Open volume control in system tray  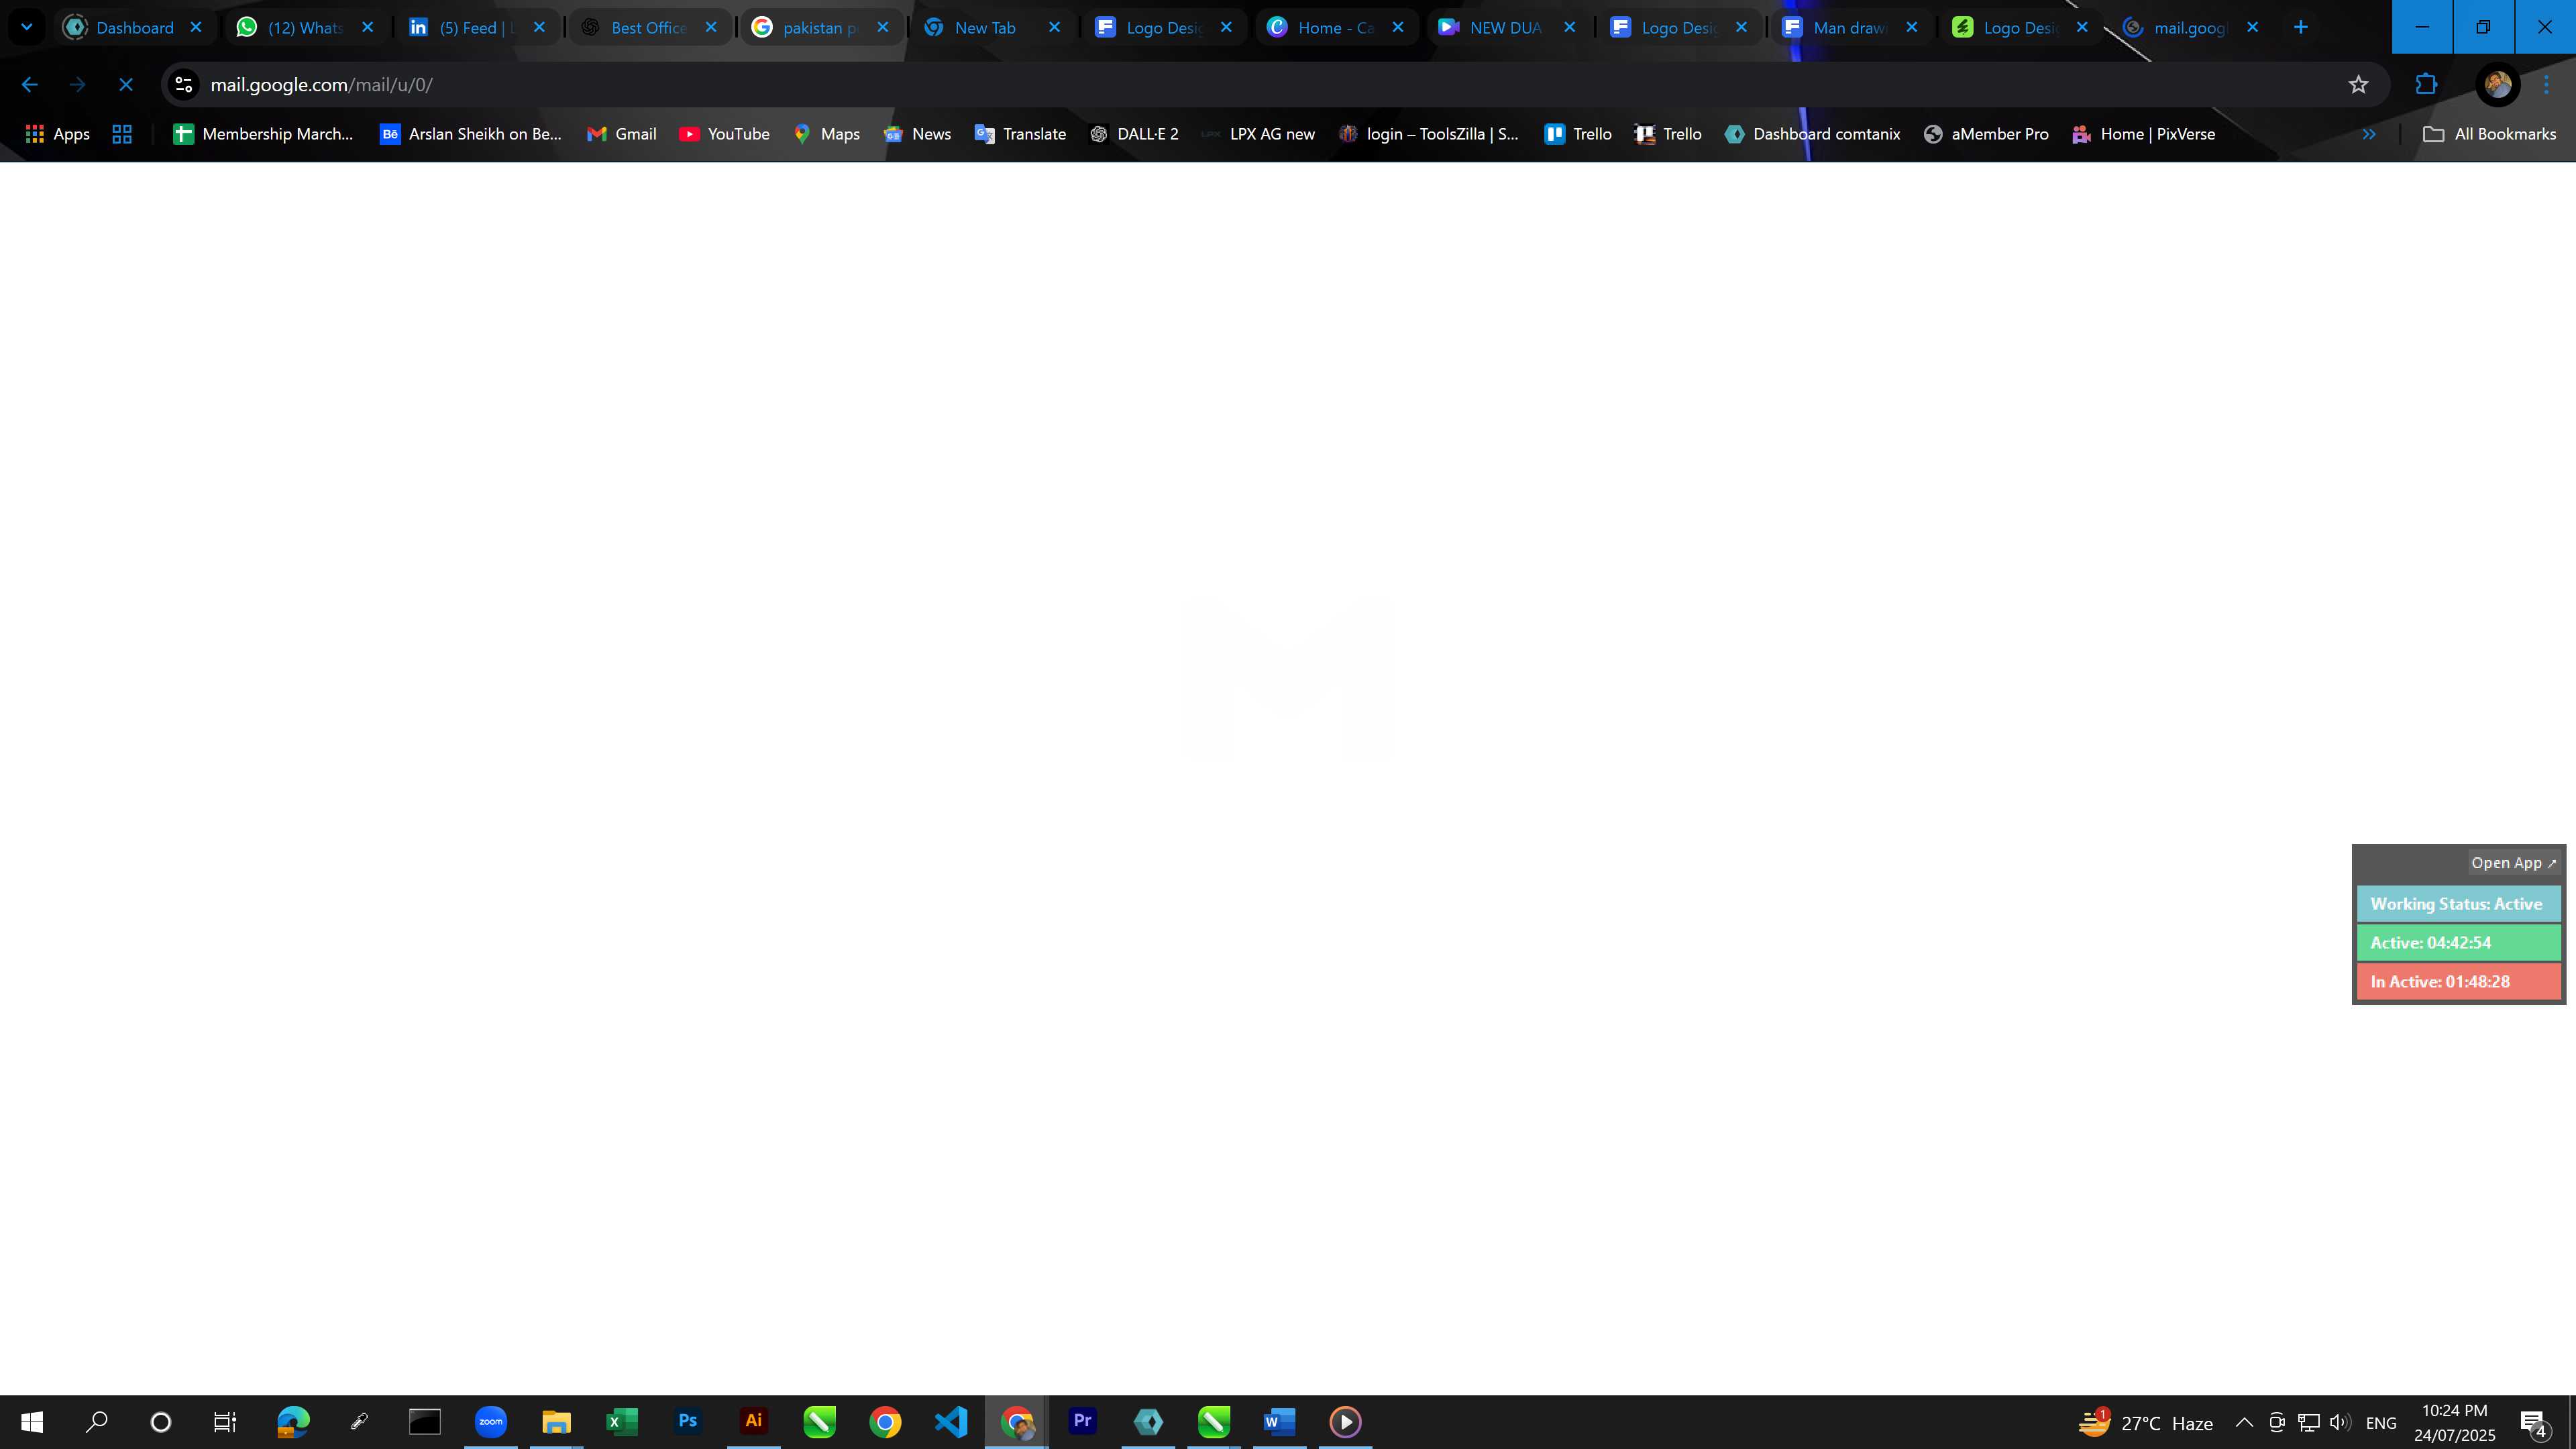(x=2340, y=1422)
